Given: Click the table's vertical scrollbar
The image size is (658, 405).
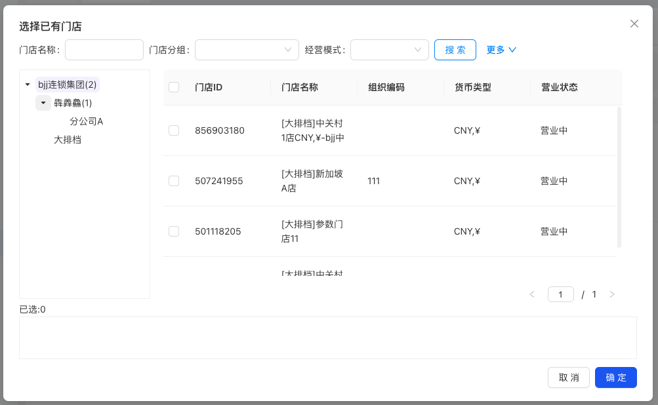Looking at the screenshot, I should tap(619, 177).
